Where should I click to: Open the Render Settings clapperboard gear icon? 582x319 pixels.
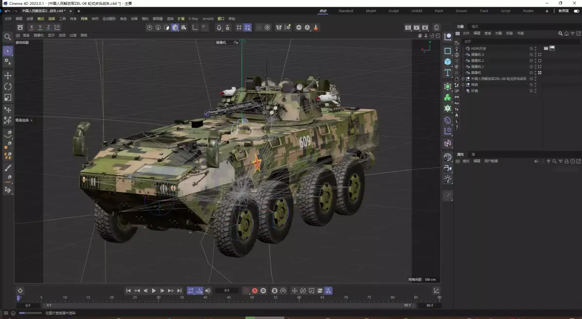425,28
